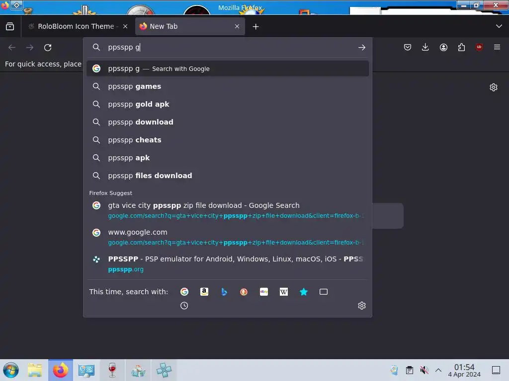
Task: Go back one page
Action: [x=12, y=48]
